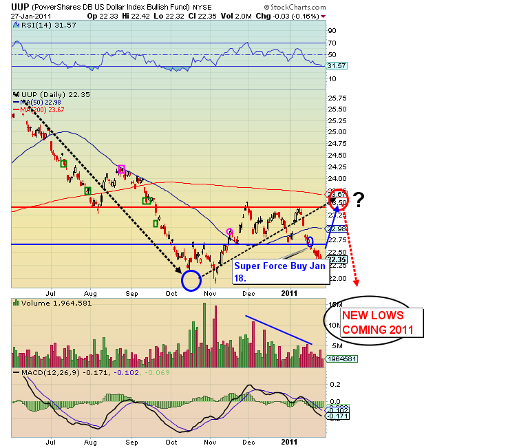Click the blue -0.102 signal value in MACD legend
The width and height of the screenshot is (530, 448).
127,373
